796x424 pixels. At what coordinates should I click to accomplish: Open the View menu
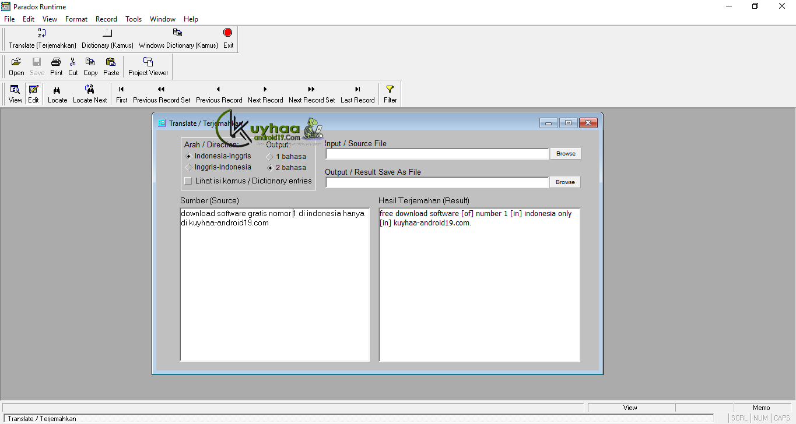(50, 19)
